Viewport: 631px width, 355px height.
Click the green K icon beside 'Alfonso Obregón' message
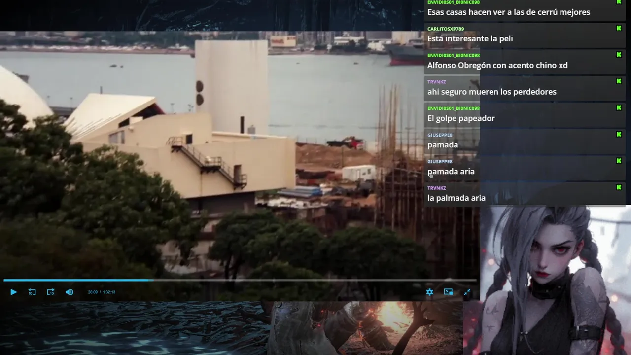tap(619, 55)
